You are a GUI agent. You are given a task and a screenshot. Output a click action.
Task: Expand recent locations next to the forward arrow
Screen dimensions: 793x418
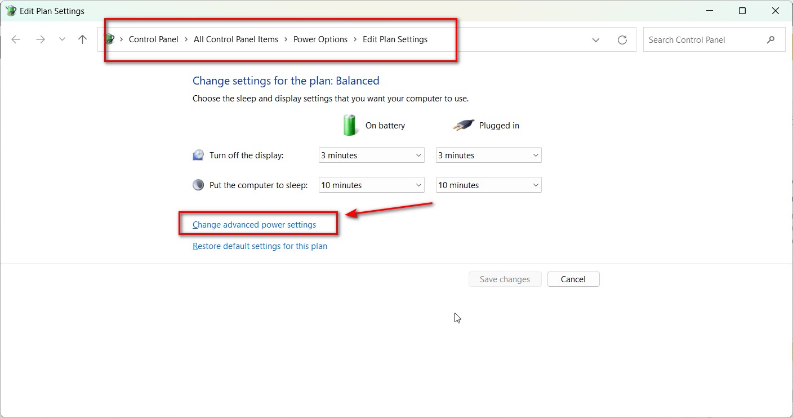62,39
